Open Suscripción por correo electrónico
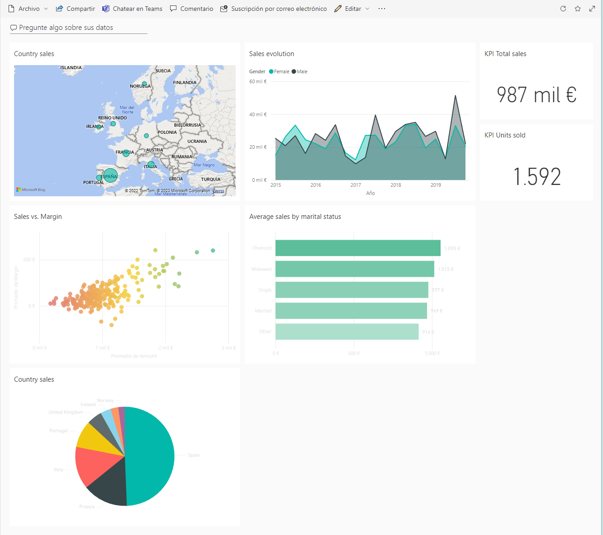 click(x=273, y=9)
